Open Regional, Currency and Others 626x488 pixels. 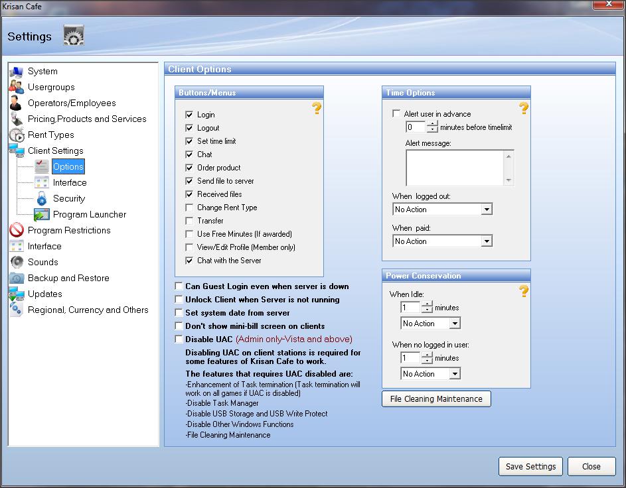tap(88, 310)
